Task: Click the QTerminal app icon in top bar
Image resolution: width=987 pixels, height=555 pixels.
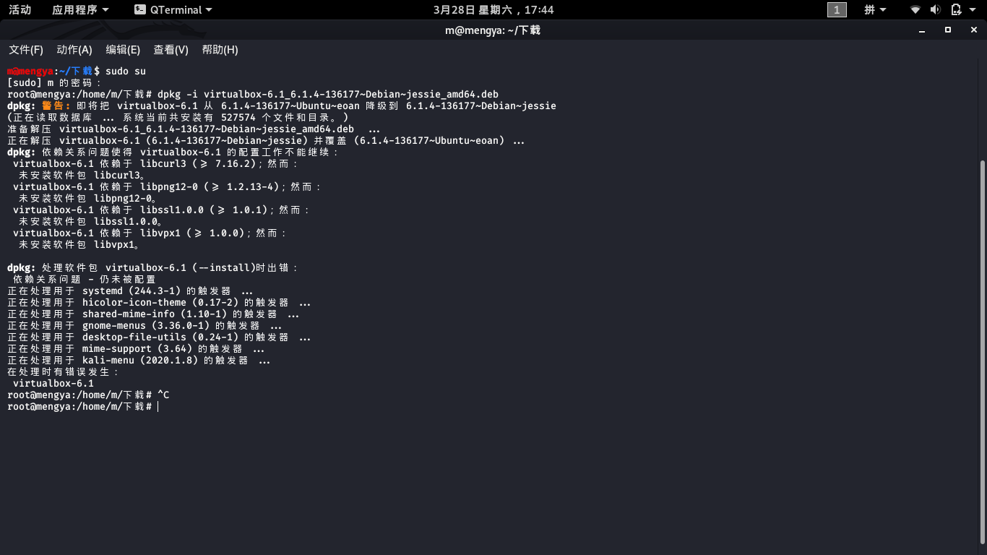Action: coord(140,10)
